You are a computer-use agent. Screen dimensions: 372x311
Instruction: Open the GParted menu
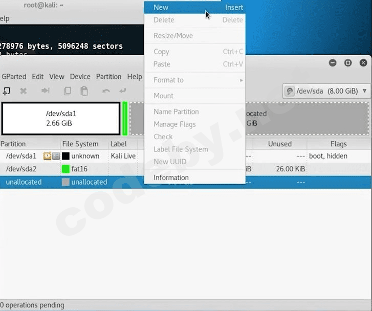[14, 77]
